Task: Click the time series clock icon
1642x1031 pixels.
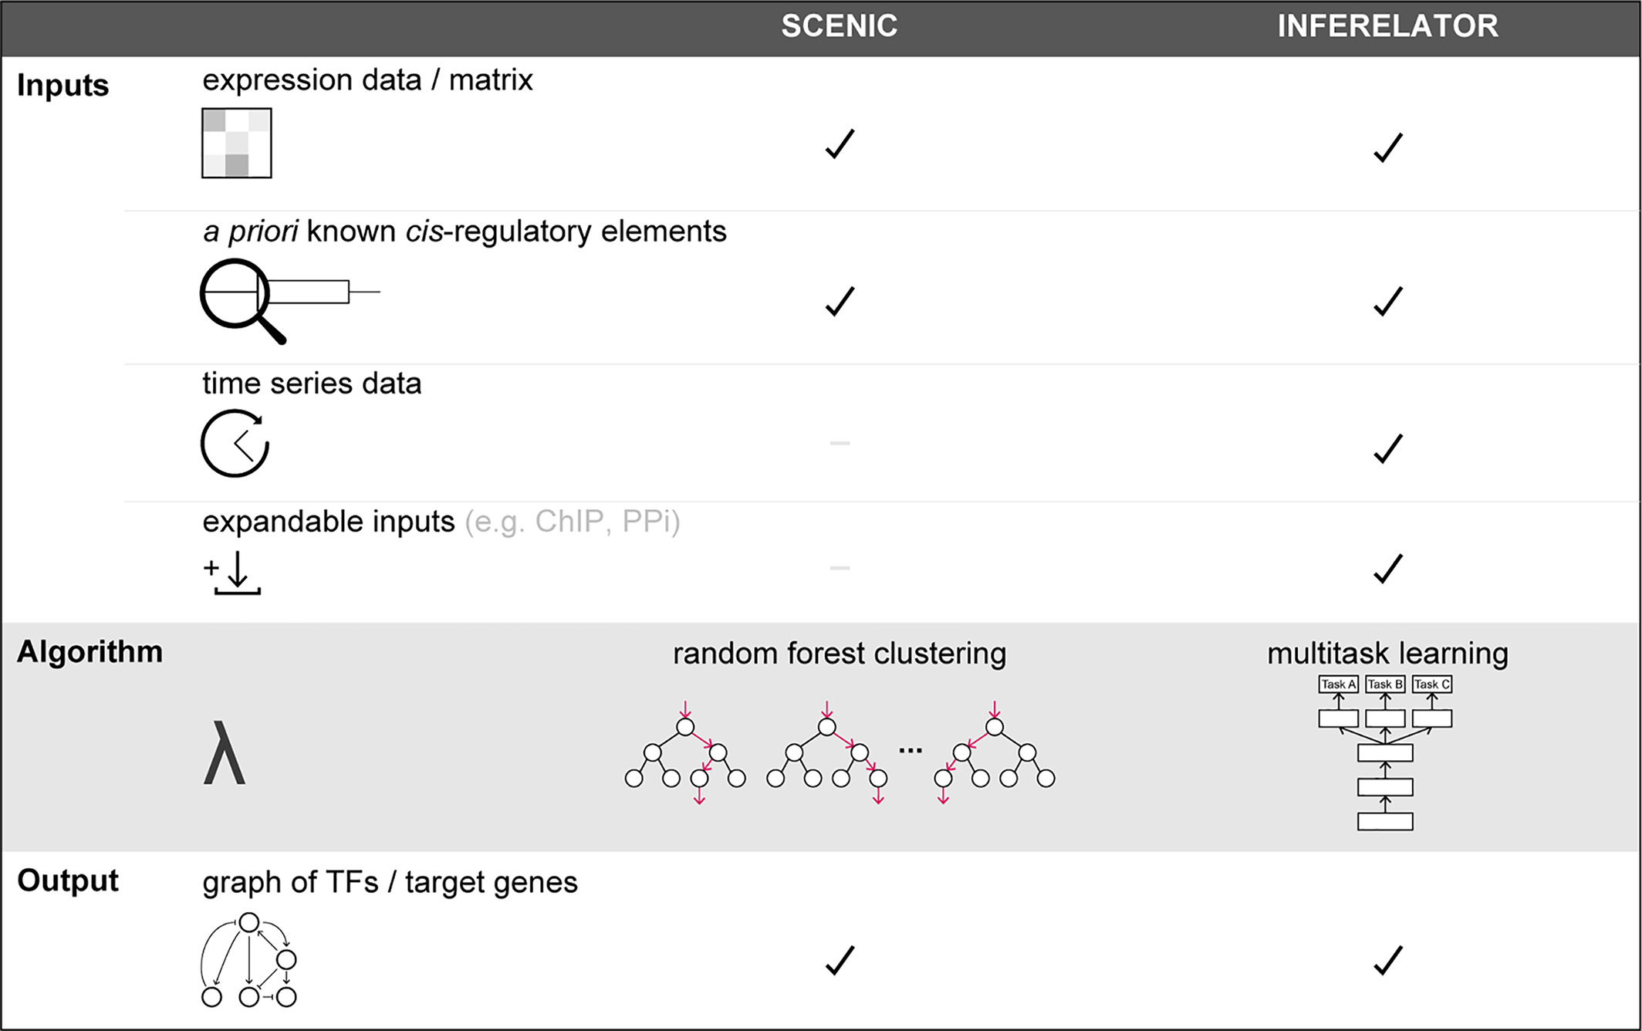Action: pyautogui.click(x=235, y=443)
